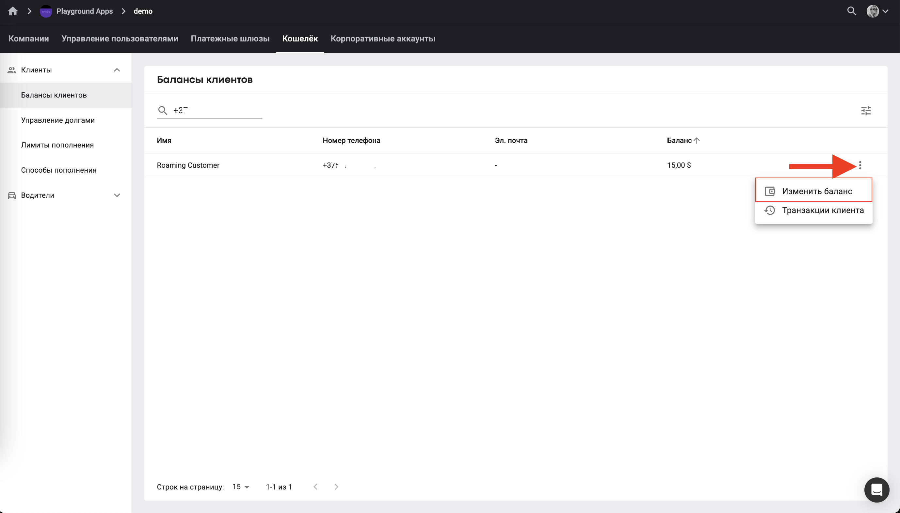Select Изменить баланс from context menu
The width and height of the screenshot is (900, 513).
pos(816,191)
